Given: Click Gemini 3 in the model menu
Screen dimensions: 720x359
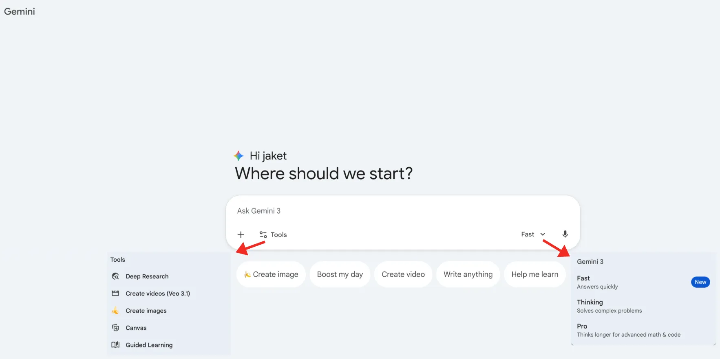Looking at the screenshot, I should pyautogui.click(x=590, y=261).
